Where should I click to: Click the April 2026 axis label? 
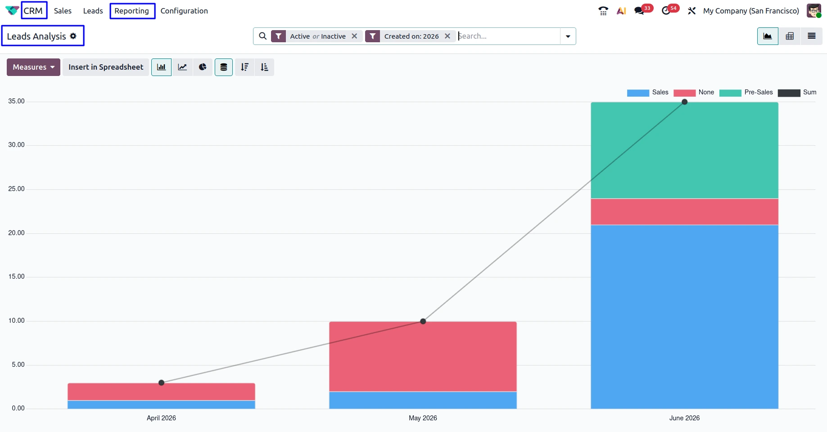coord(161,418)
